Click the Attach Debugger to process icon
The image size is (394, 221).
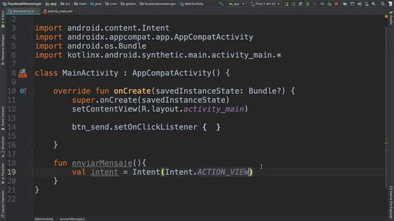pyautogui.click(x=329, y=4)
